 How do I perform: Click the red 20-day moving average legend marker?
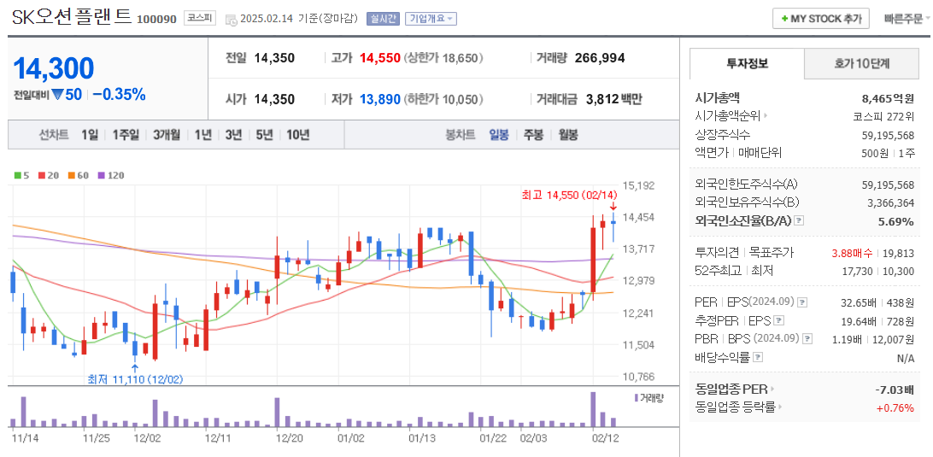tap(42, 176)
